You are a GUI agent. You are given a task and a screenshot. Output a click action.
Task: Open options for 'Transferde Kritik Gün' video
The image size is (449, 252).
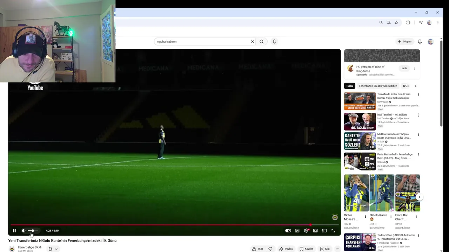[x=418, y=94]
